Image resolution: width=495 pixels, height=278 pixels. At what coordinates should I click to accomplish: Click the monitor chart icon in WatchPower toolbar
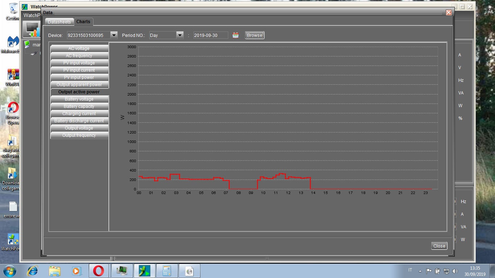click(32, 29)
